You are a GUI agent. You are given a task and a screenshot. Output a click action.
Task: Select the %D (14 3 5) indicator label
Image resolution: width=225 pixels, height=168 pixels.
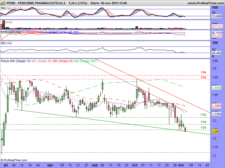(15, 8)
